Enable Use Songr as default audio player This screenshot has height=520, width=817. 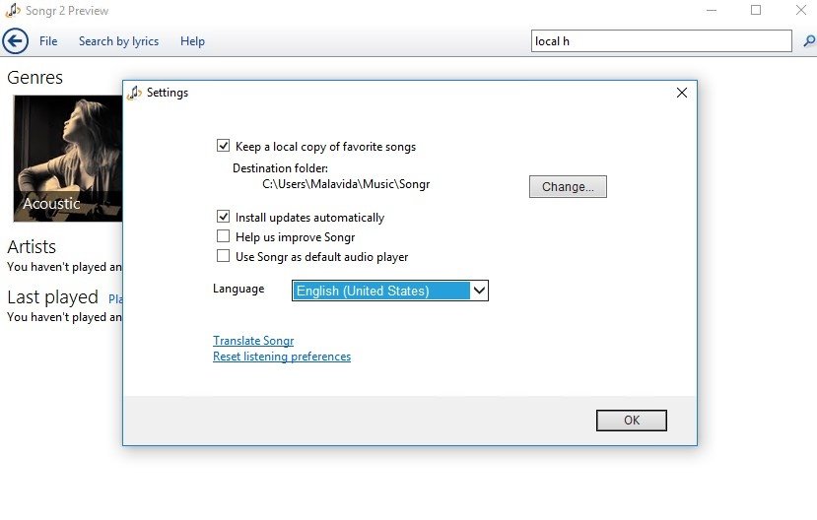(223, 256)
